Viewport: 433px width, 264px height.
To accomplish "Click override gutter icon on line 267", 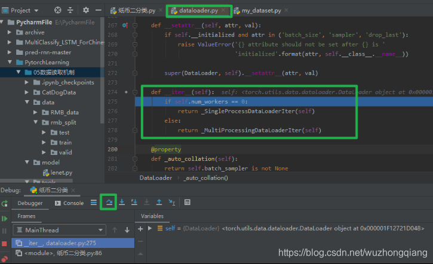I will coord(125,26).
